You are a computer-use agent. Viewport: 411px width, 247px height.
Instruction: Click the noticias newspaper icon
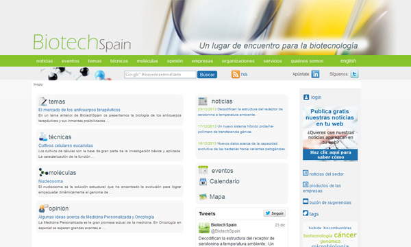(203, 101)
